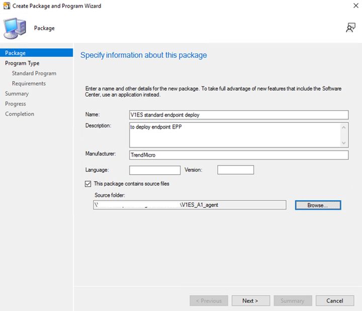Select Program Type step in sidebar
The height and width of the screenshot is (311, 362).
click(x=22, y=63)
